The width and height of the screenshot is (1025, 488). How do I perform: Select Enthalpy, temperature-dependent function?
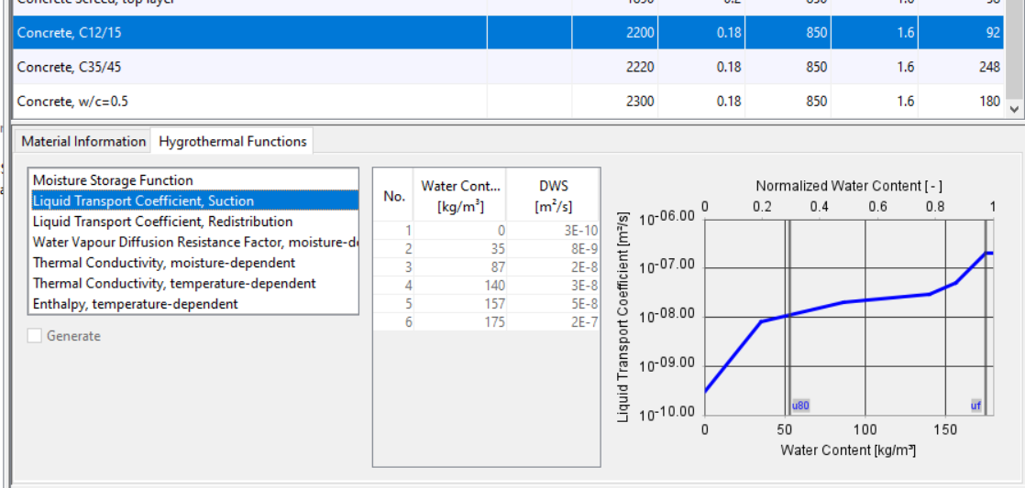[135, 304]
